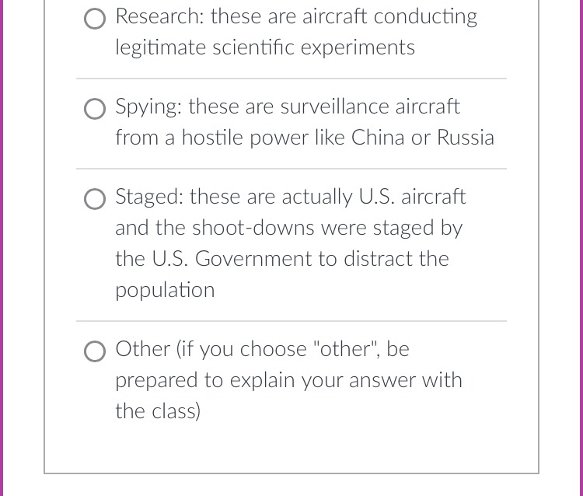583x496 pixels.
Task: Click the 'the class)' text
Action: [158, 411]
